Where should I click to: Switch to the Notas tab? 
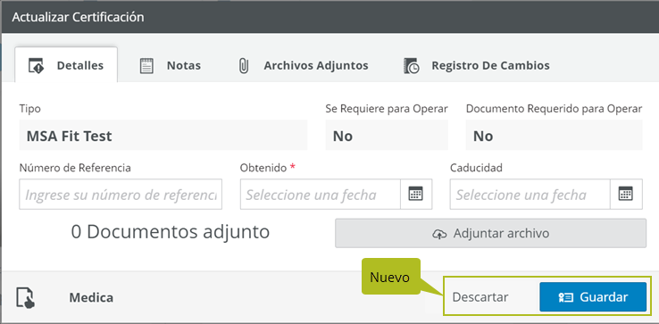170,65
